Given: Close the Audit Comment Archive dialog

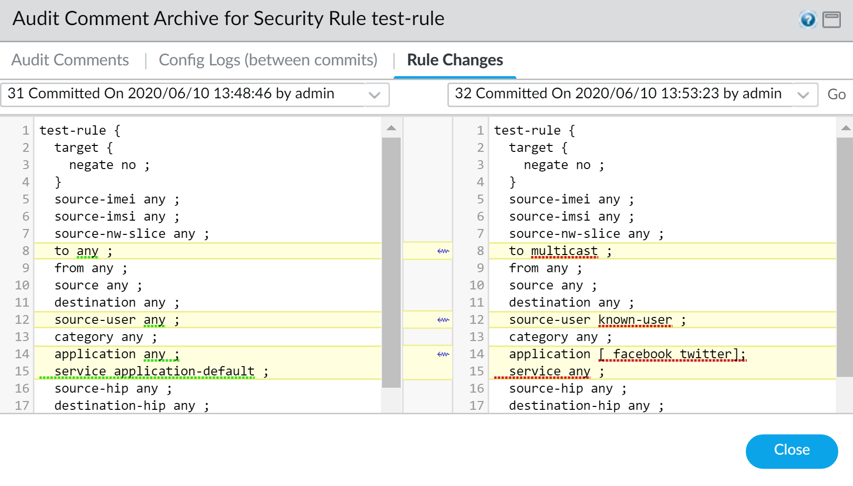Looking at the screenshot, I should pos(792,451).
